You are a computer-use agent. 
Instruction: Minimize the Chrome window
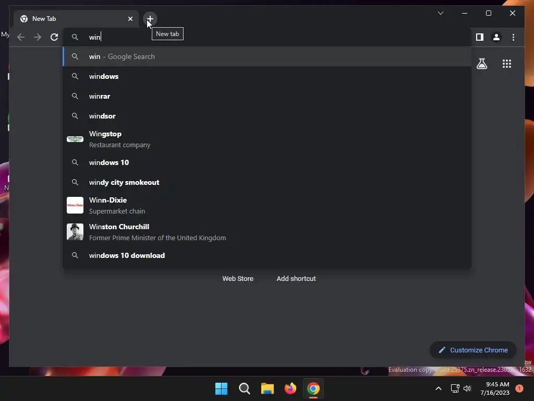(465, 13)
